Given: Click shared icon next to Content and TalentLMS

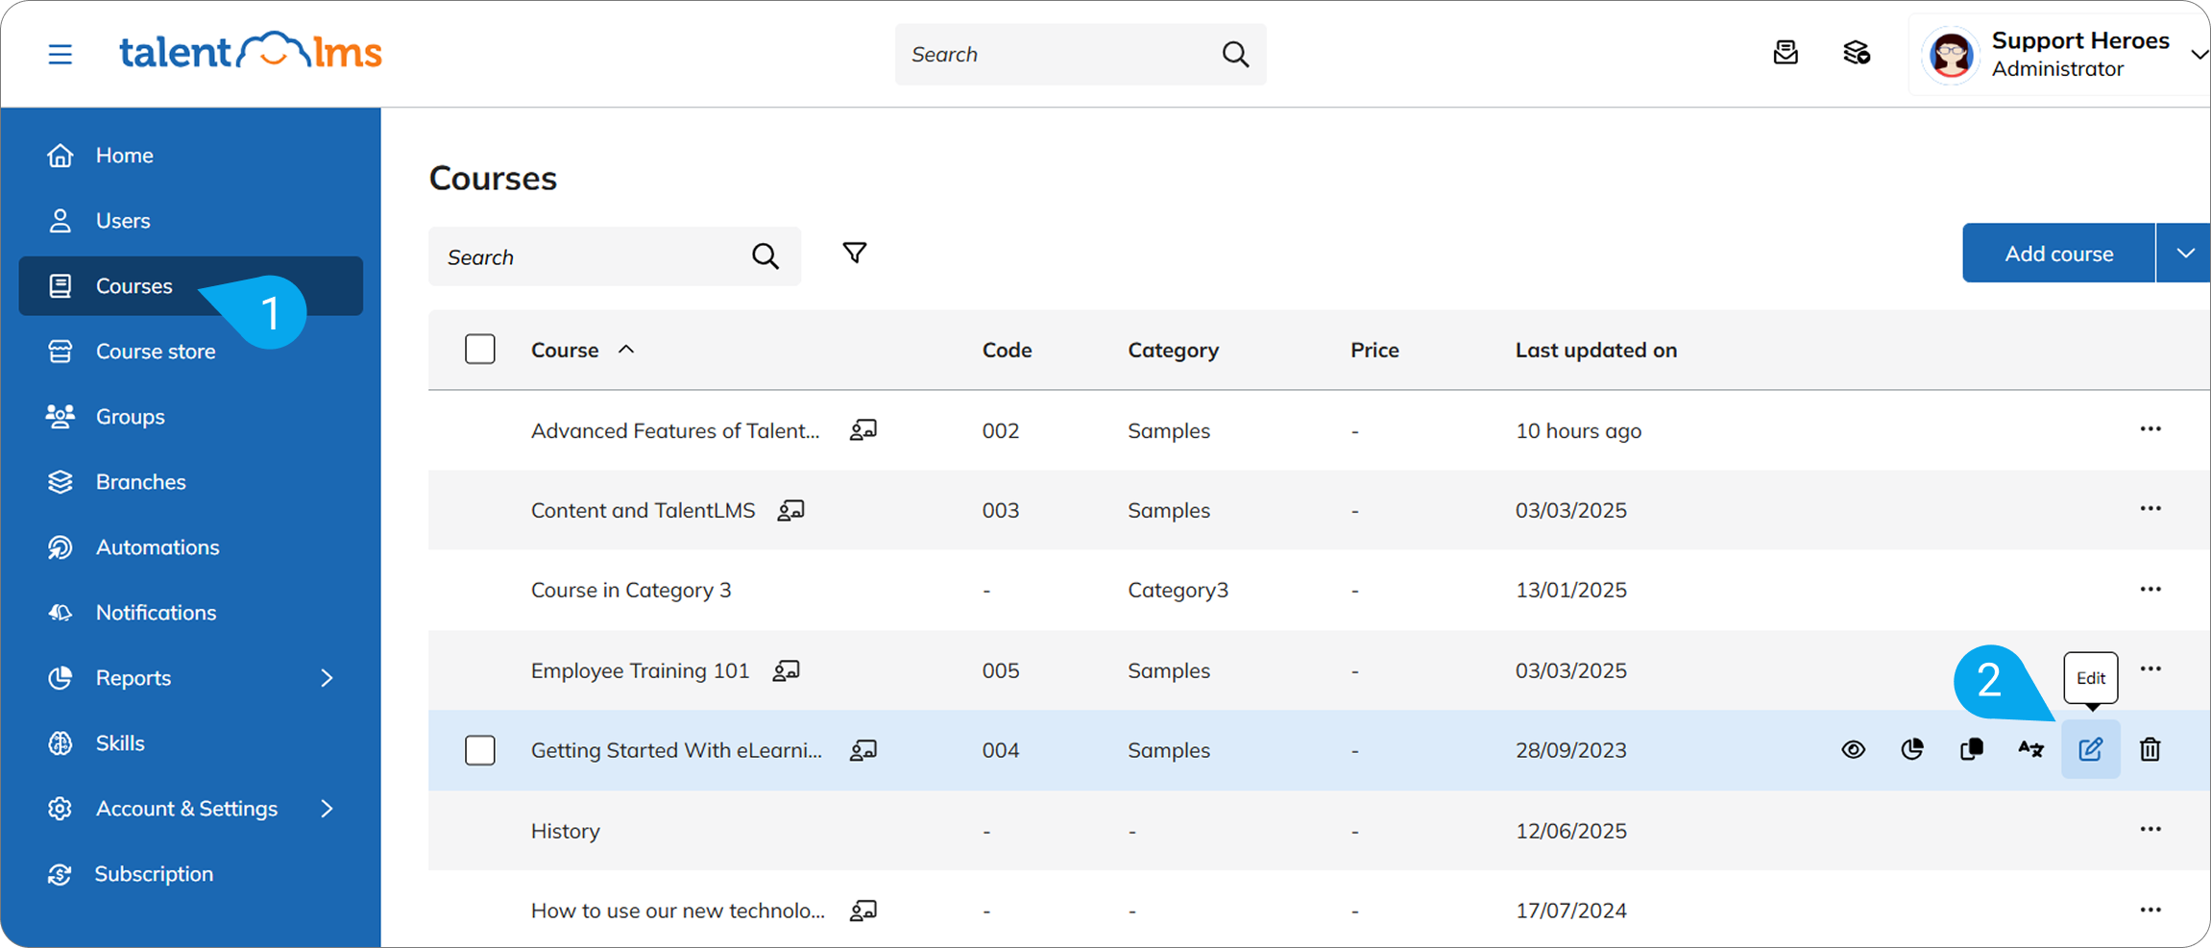Looking at the screenshot, I should click(790, 510).
